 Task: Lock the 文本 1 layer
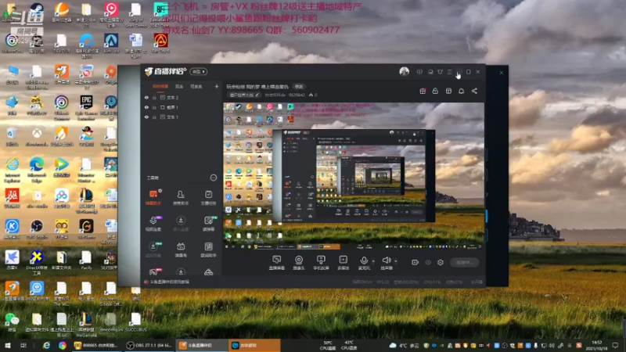pyautogui.click(x=154, y=117)
